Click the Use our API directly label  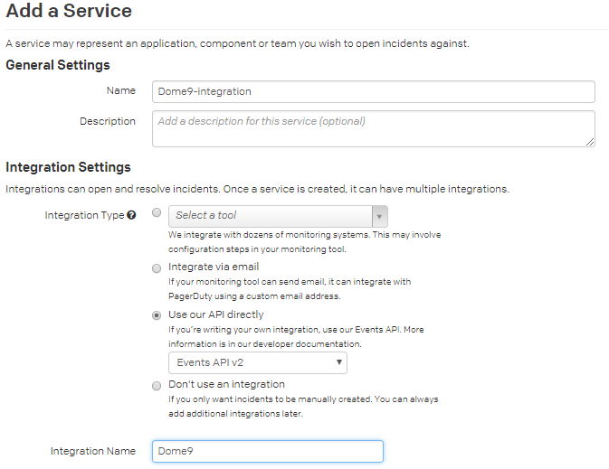(x=216, y=314)
